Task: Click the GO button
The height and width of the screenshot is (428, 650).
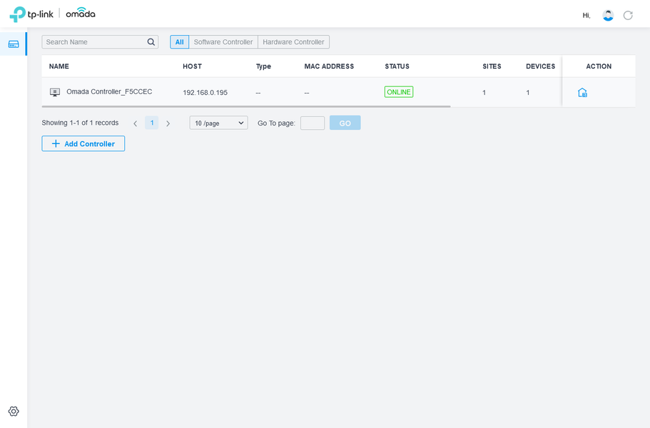Action: (x=345, y=123)
